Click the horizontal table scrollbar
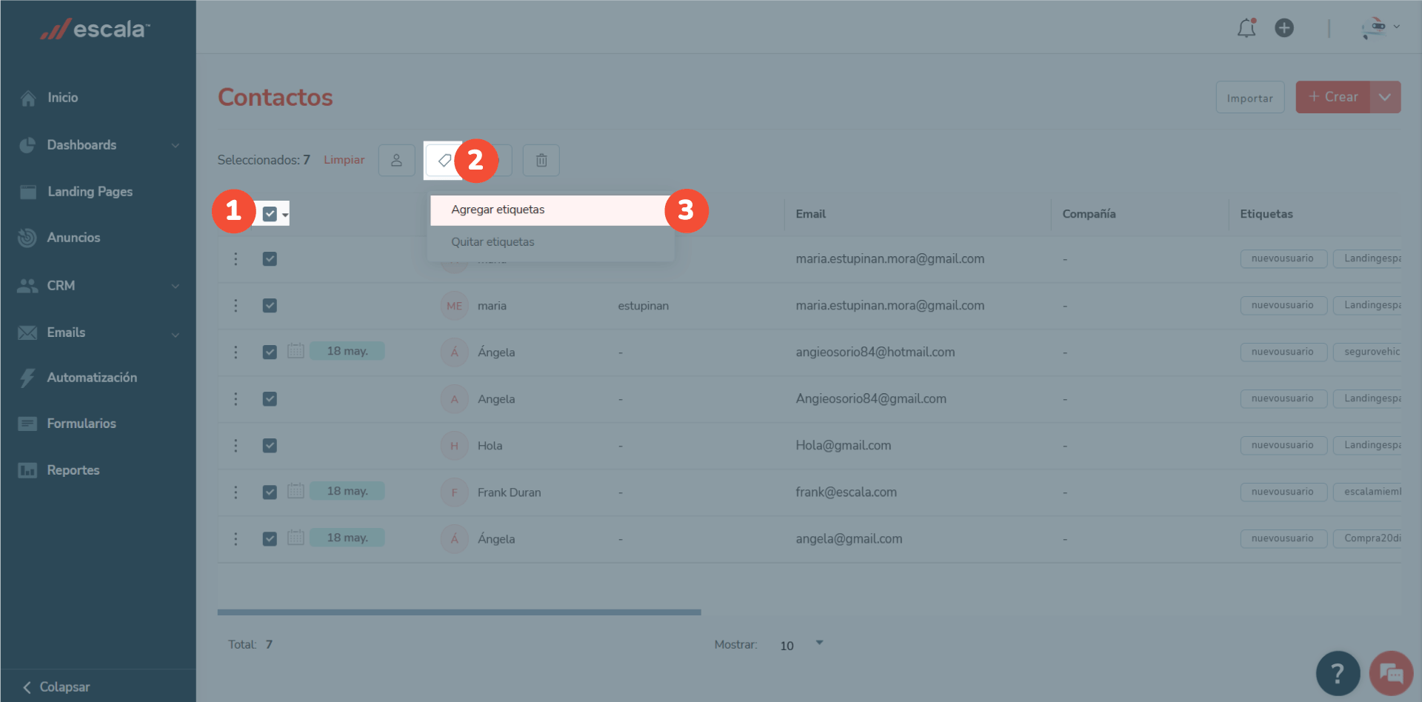1422x702 pixels. [x=459, y=612]
